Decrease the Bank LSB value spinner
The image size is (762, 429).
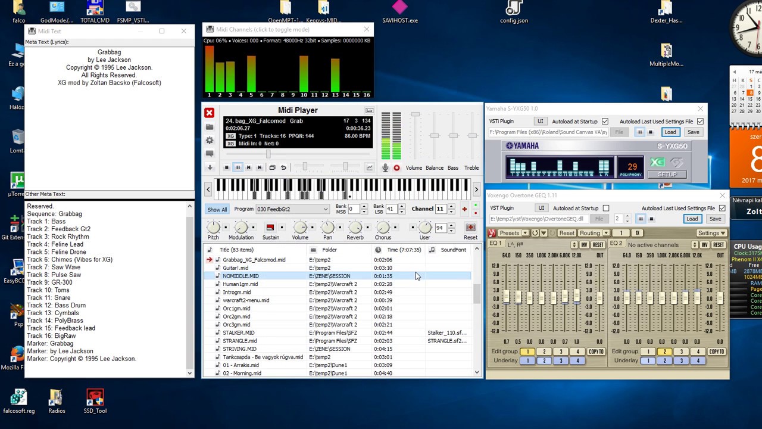pos(401,212)
